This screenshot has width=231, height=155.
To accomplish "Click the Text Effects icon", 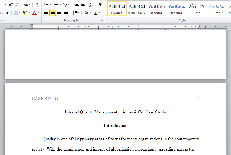I will coord(16,13).
